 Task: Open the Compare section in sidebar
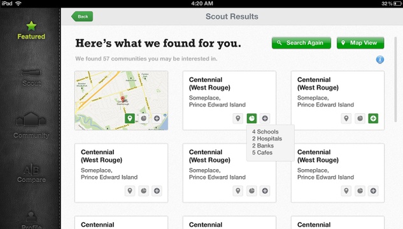click(31, 174)
